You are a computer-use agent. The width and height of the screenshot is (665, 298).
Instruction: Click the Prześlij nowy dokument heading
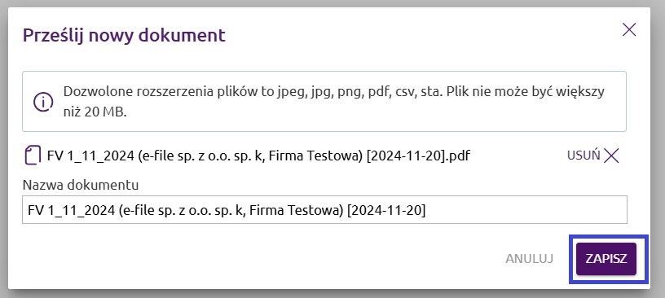point(124,35)
